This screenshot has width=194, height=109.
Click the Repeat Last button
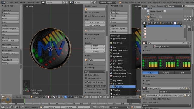tap(10, 60)
